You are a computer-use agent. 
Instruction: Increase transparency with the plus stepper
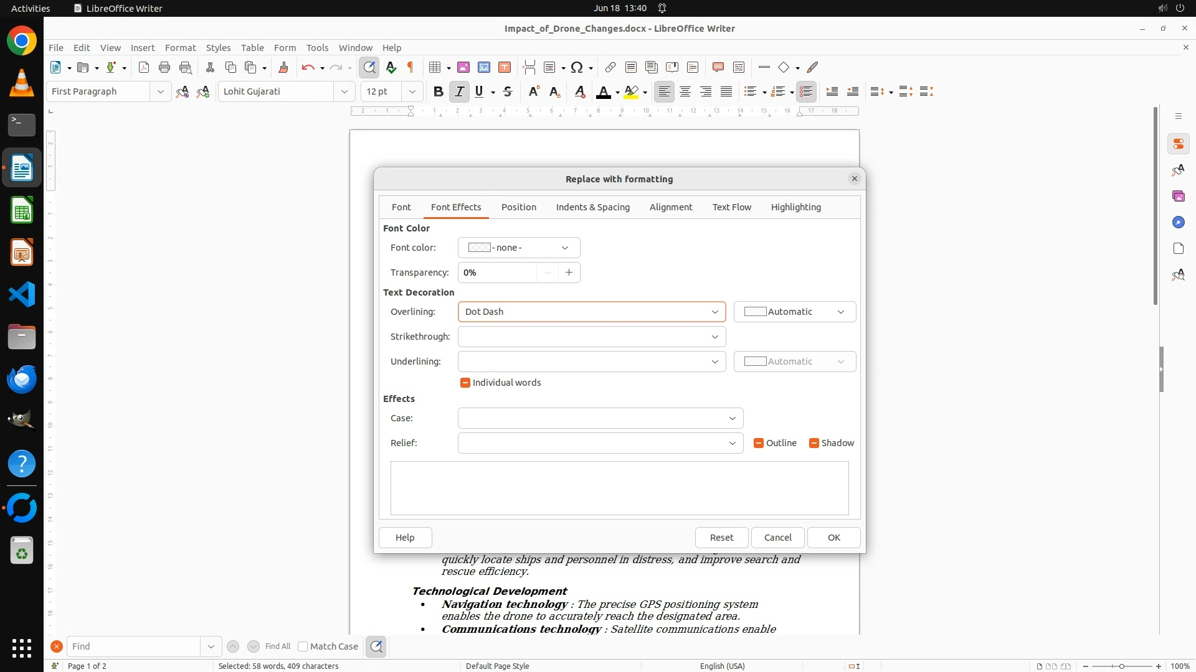click(569, 273)
